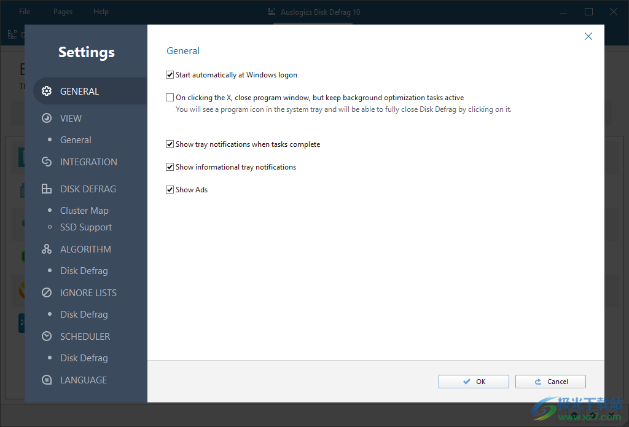The height and width of the screenshot is (427, 629).
Task: Discard changes with the Cancel button
Action: coord(550,382)
